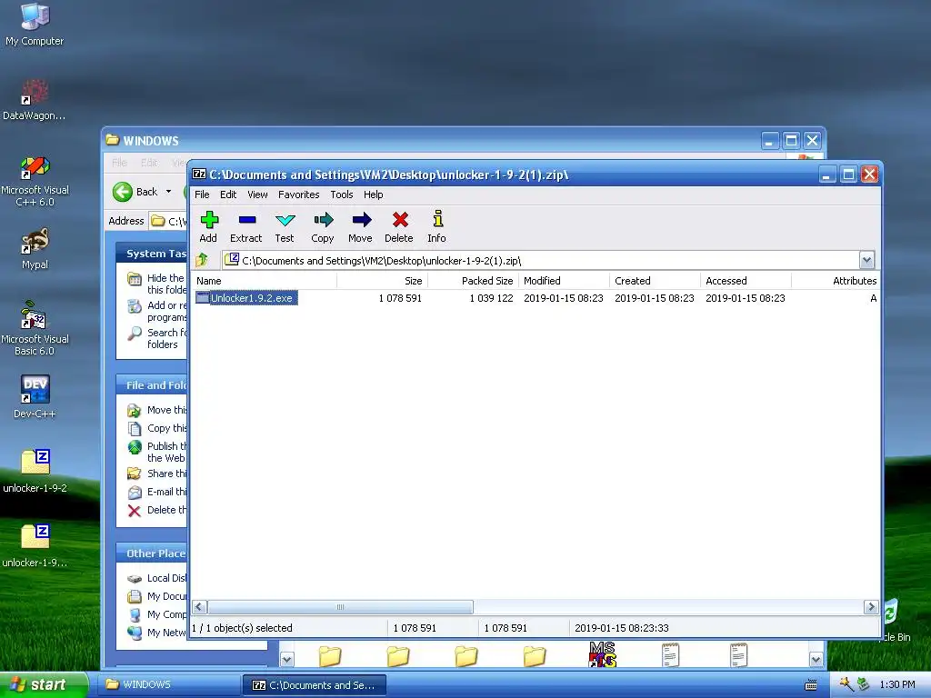Image resolution: width=931 pixels, height=698 pixels.
Task: Sort by Packed Size column header
Action: [x=473, y=281]
